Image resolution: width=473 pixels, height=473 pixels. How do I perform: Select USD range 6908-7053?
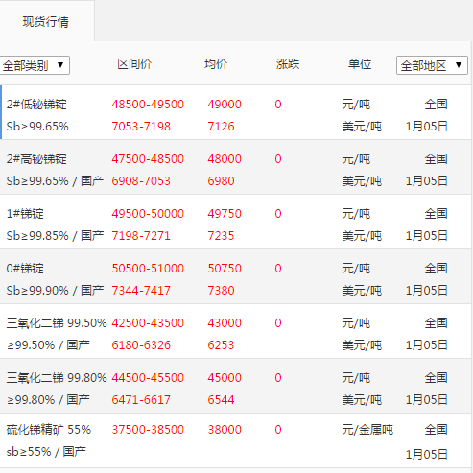(141, 181)
